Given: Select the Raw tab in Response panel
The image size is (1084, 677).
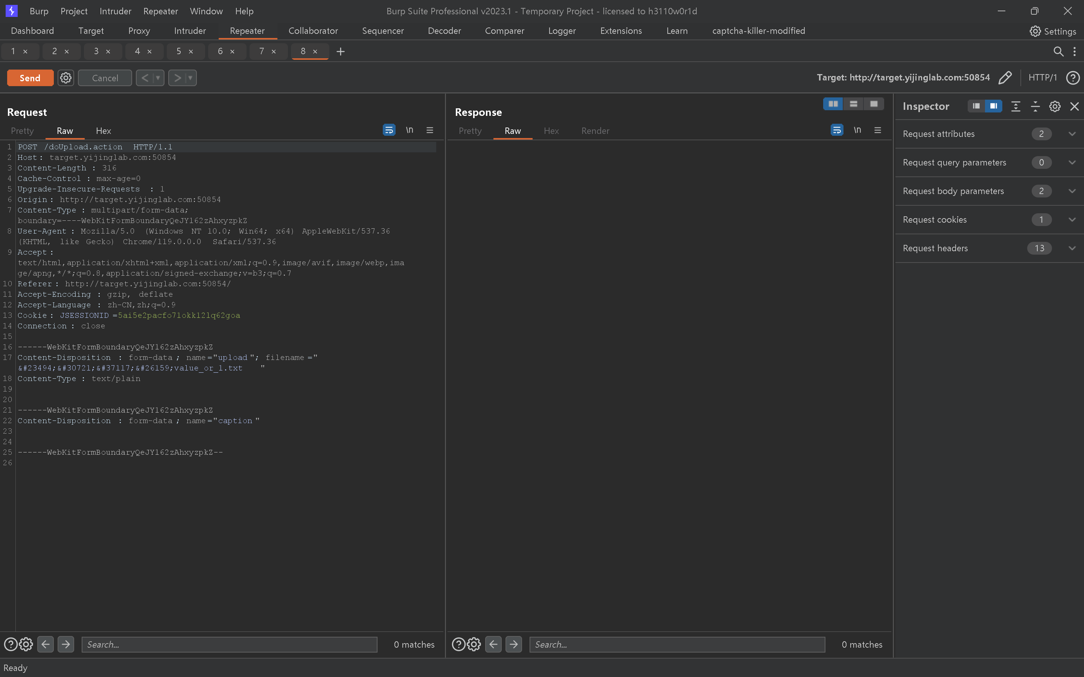Looking at the screenshot, I should 512,130.
